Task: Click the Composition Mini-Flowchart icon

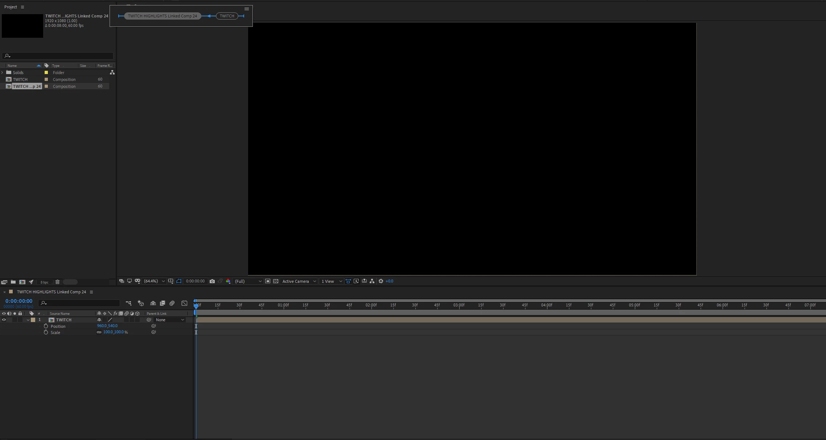Action: [x=128, y=303]
